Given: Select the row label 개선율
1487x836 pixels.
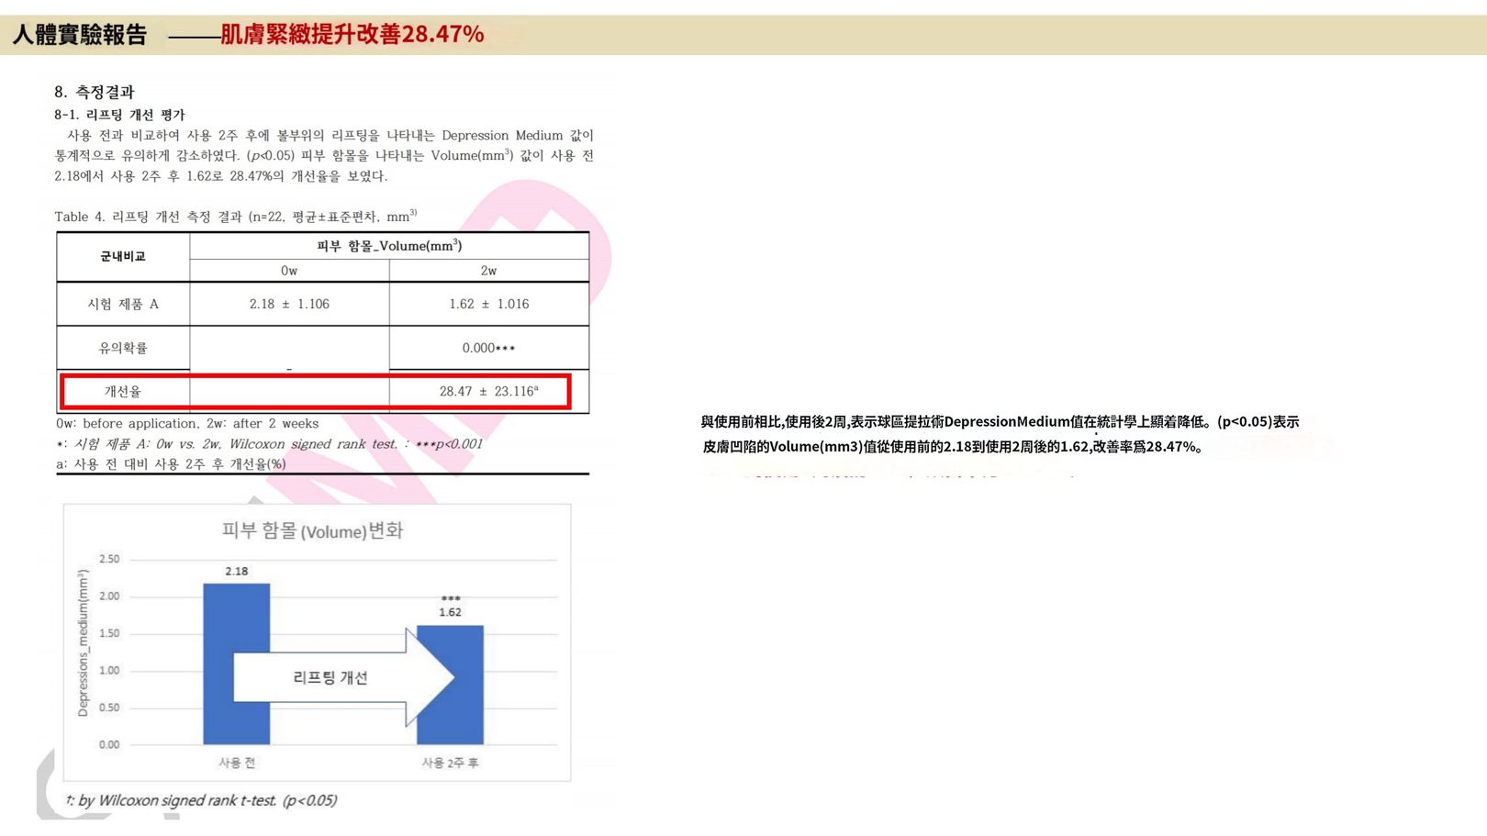Looking at the screenshot, I should click(x=123, y=392).
